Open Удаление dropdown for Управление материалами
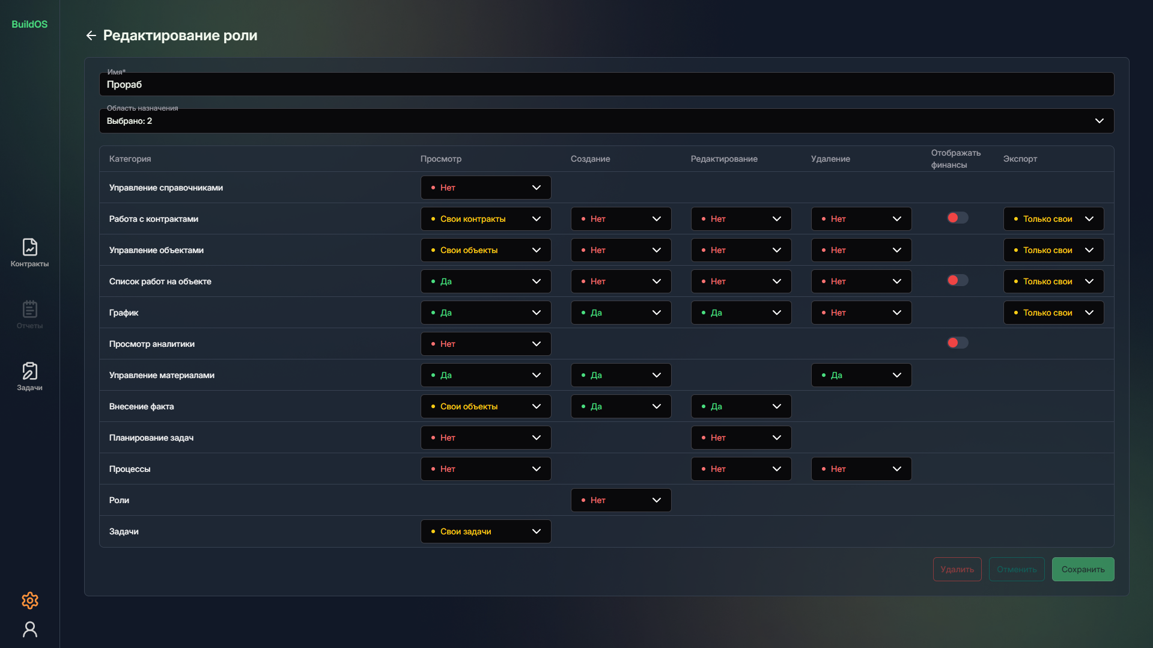The height and width of the screenshot is (648, 1153). coord(860,375)
